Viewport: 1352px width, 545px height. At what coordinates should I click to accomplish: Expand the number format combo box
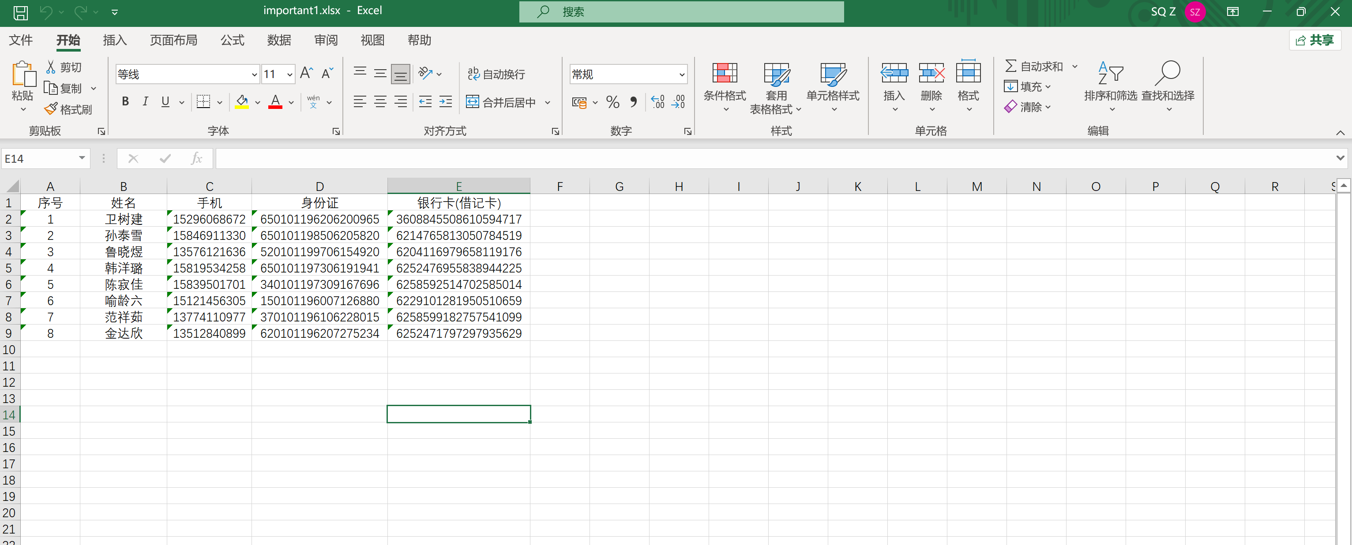pyautogui.click(x=681, y=75)
